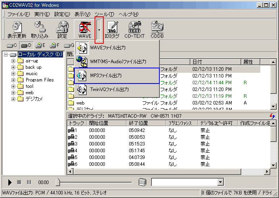Click the WAVE output toolbar icon
Viewport: 279px width, 198px height.
click(84, 30)
